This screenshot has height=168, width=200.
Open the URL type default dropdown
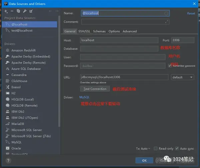[x=182, y=77]
